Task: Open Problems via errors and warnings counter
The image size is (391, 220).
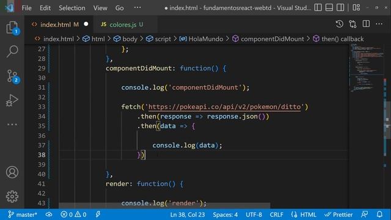Action: (x=73, y=215)
